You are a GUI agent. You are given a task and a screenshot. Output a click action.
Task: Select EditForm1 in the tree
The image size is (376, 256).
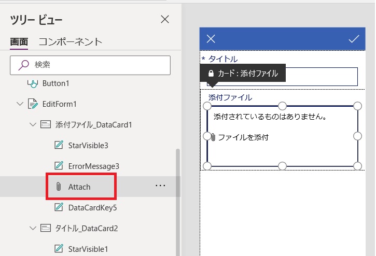coord(60,104)
